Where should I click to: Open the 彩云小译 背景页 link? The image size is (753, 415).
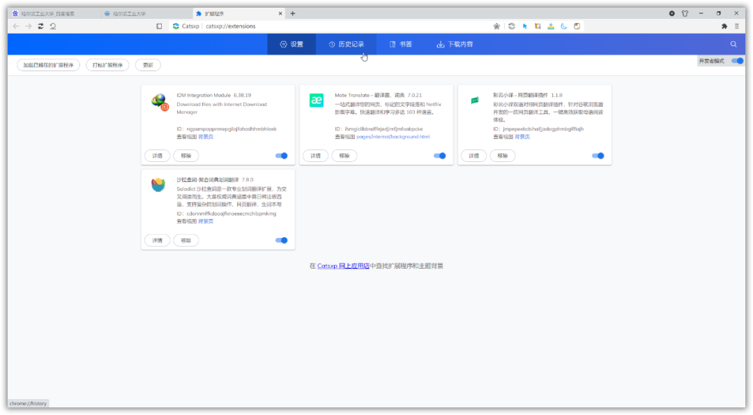coord(522,137)
